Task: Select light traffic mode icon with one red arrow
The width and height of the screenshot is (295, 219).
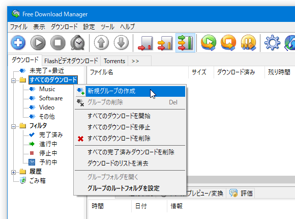Action: (x=145, y=43)
